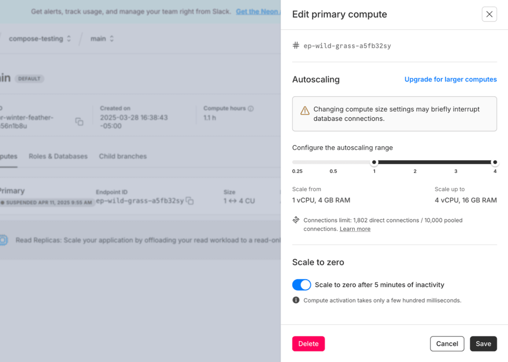Switch to Roles & Databases tab
Screen dimensions: 508x362
click(58, 156)
